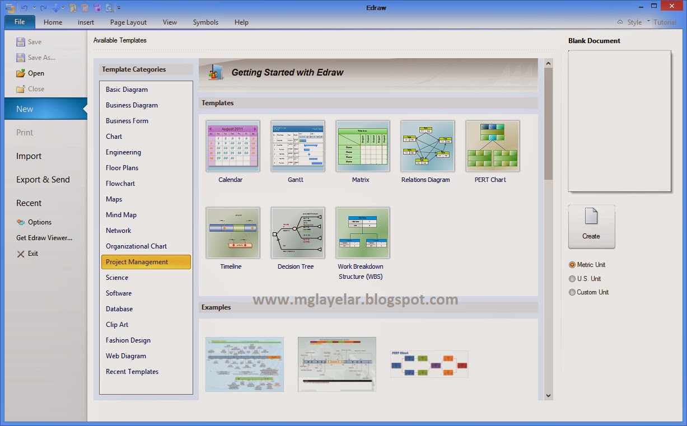Click the ribbon collapse icon beside Style
The image size is (687, 426).
[620, 22]
